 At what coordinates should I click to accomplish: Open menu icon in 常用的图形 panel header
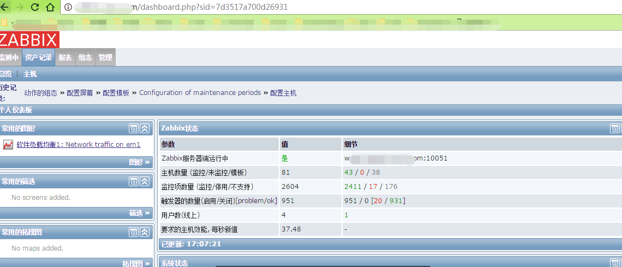tap(134, 128)
